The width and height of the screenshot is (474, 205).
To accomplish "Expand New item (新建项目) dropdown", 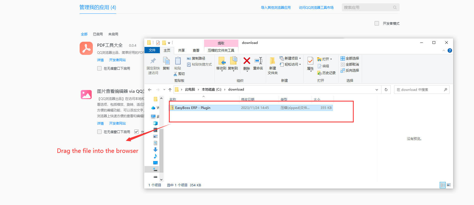I will pos(300,58).
